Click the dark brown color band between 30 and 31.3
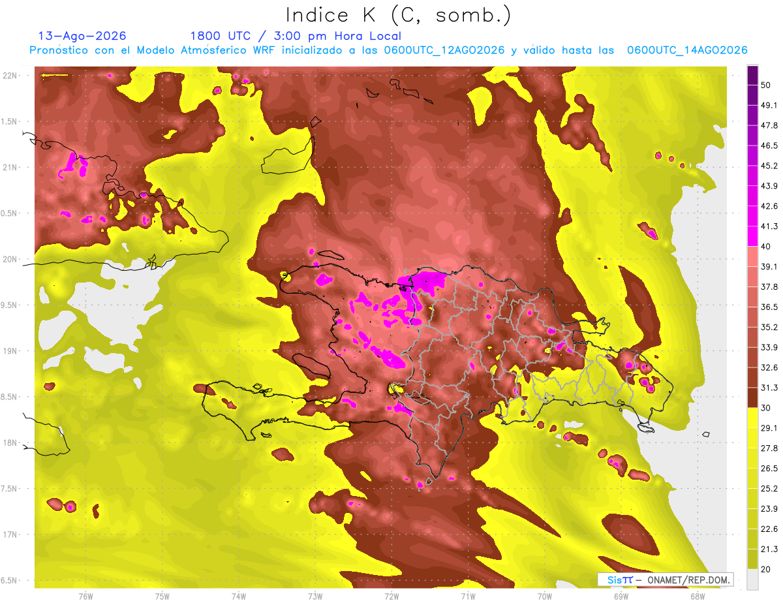Image resolution: width=783 pixels, height=605 pixels. pos(752,397)
